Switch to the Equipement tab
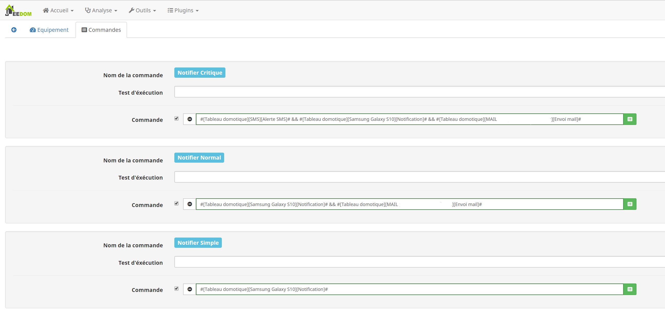This screenshot has height=314, width=665. tap(49, 30)
